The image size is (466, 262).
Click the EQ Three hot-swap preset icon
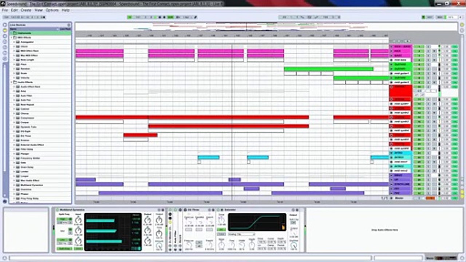coord(209,210)
